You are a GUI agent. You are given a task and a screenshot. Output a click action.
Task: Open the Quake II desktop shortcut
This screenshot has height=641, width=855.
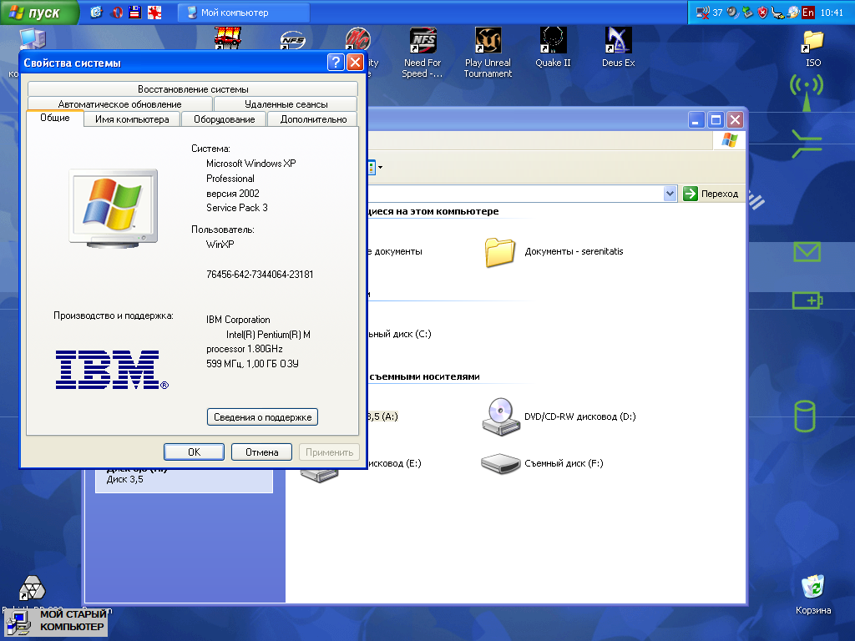pos(552,42)
